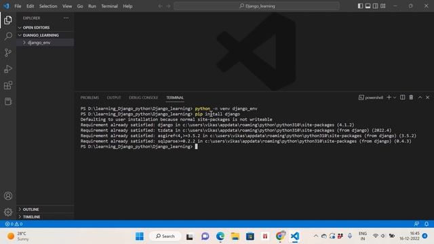This screenshot has height=244, width=434.
Task: Open the Extensions view
Action: click(8, 85)
